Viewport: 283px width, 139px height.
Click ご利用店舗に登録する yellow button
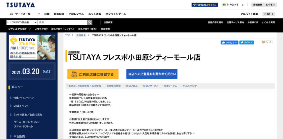(93, 74)
